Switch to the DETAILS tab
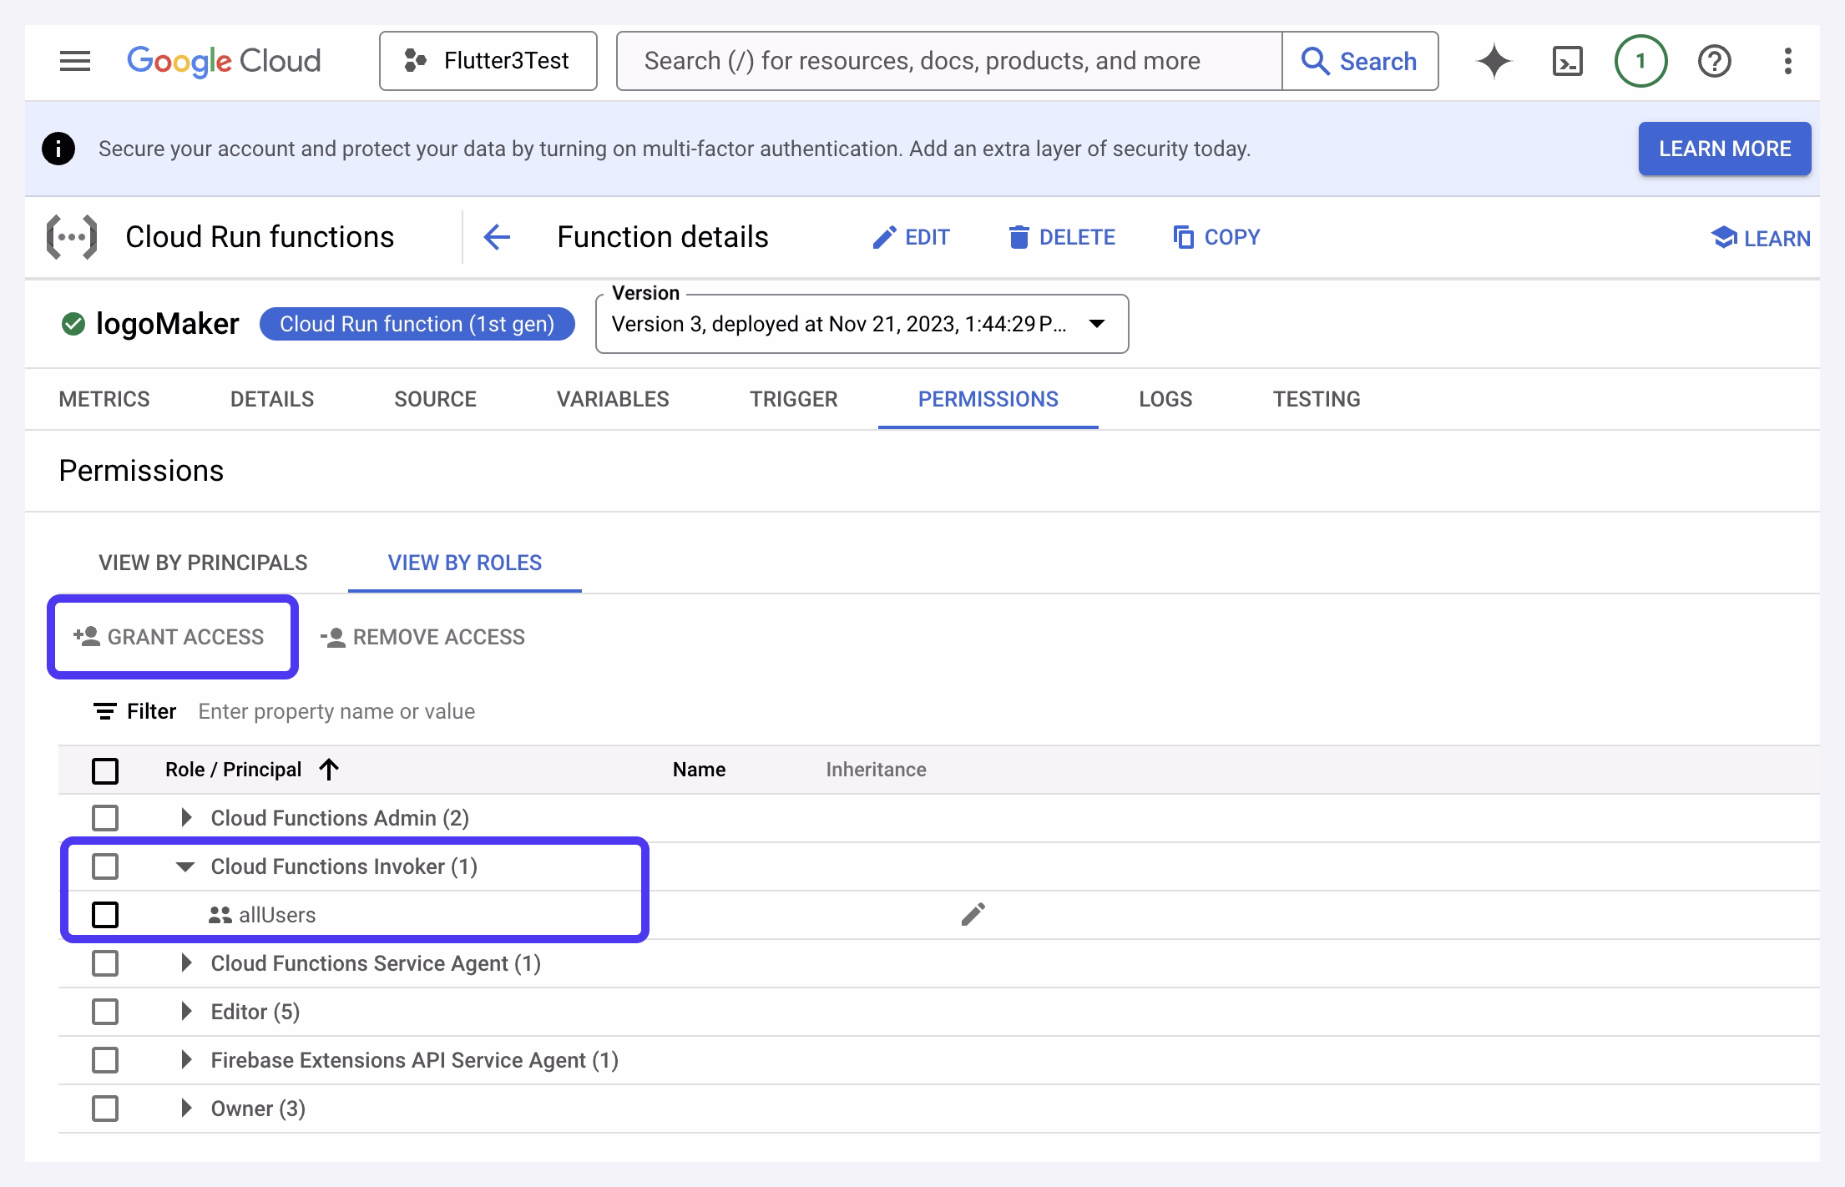The height and width of the screenshot is (1187, 1845). click(x=272, y=399)
